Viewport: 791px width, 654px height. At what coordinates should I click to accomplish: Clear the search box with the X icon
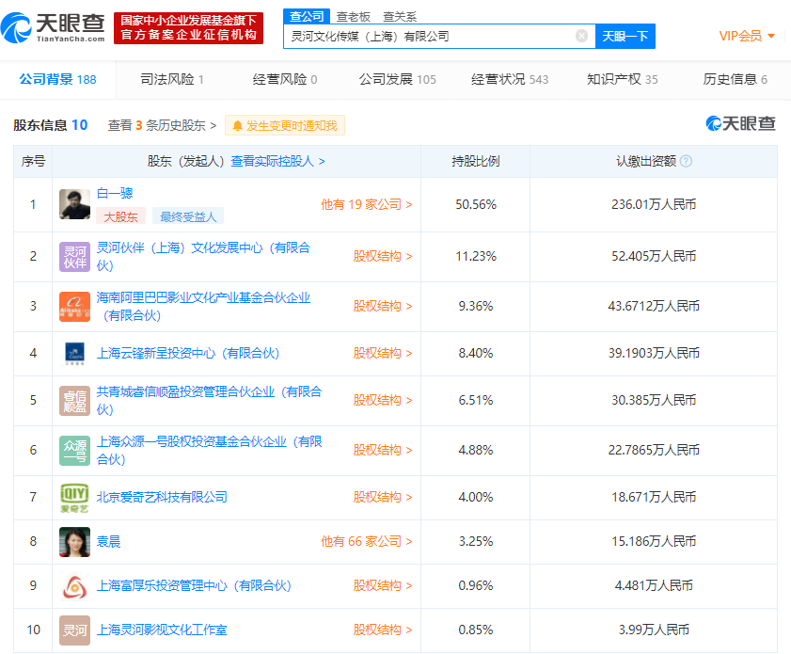pyautogui.click(x=581, y=36)
